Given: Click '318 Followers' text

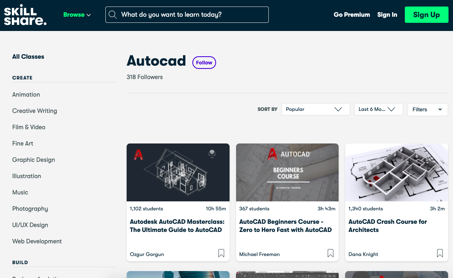Looking at the screenshot, I should point(145,77).
